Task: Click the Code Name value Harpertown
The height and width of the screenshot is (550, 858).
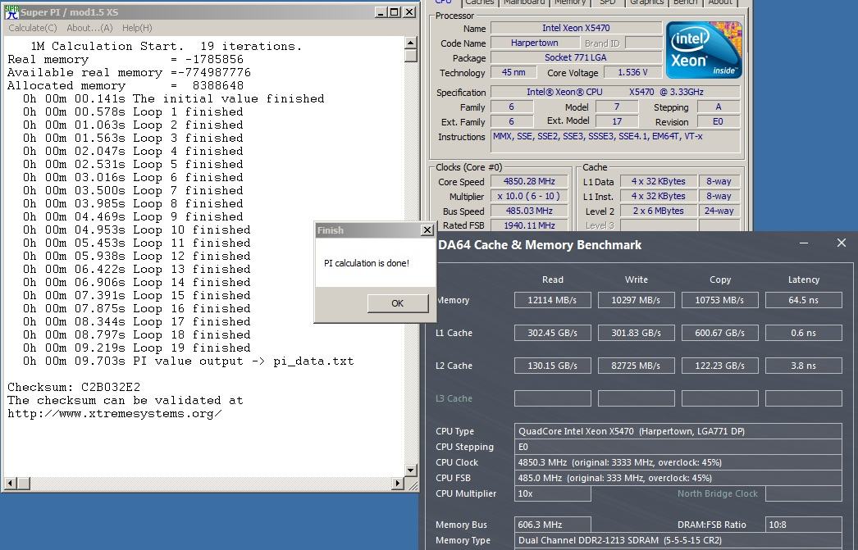Action: pyautogui.click(x=535, y=43)
